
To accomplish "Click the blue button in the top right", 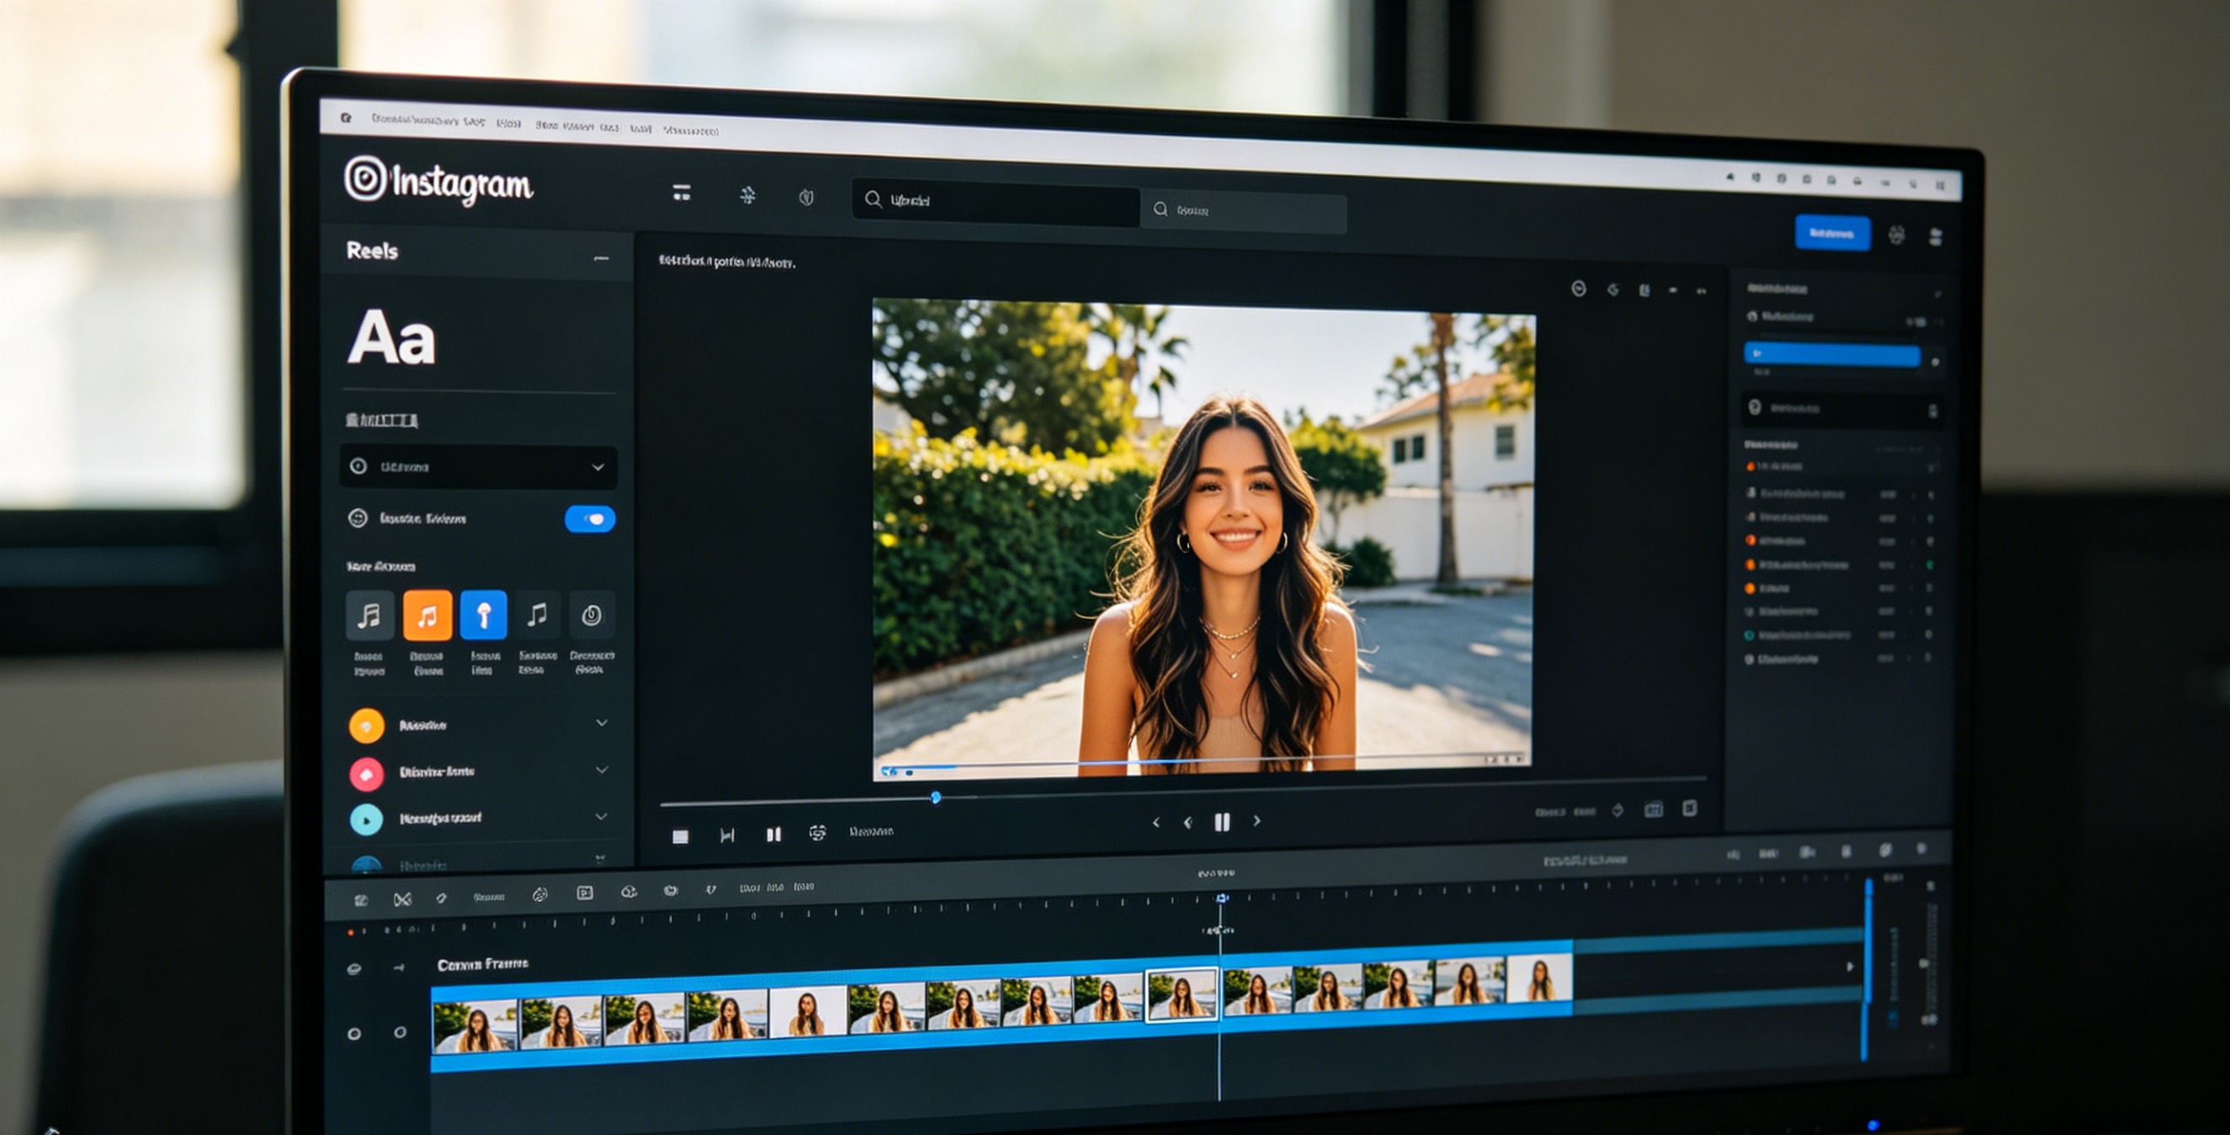I will pos(1832,233).
